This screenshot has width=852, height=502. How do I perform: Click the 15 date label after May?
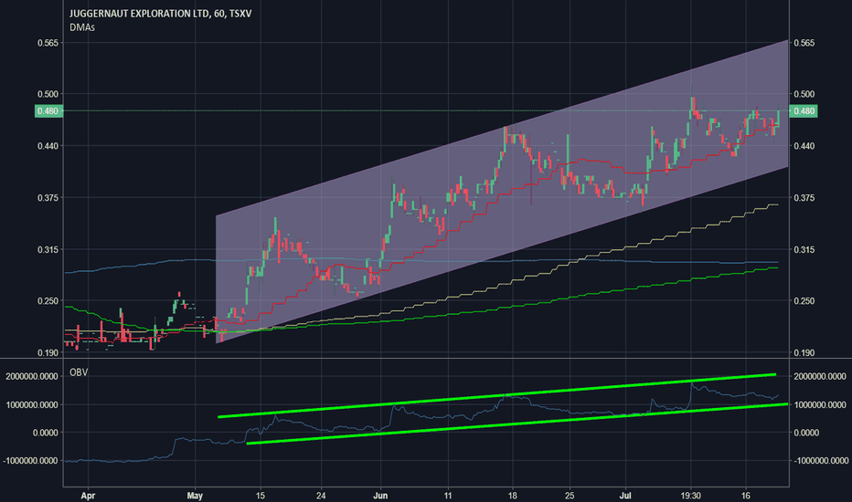(x=261, y=496)
